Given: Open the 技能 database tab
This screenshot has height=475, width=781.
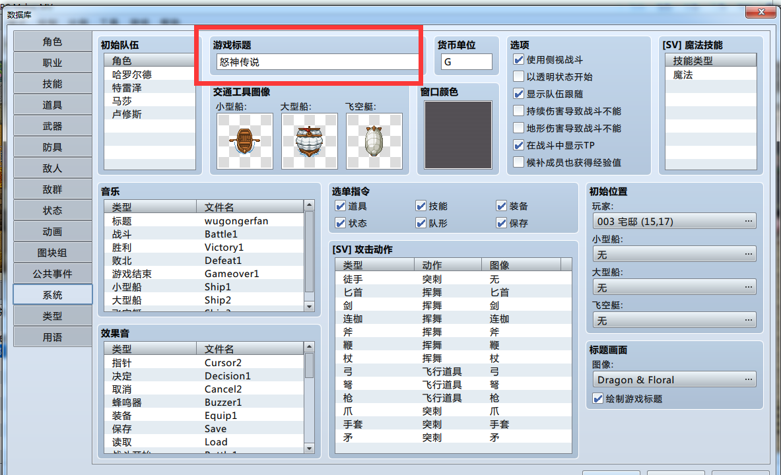Looking at the screenshot, I should point(52,84).
